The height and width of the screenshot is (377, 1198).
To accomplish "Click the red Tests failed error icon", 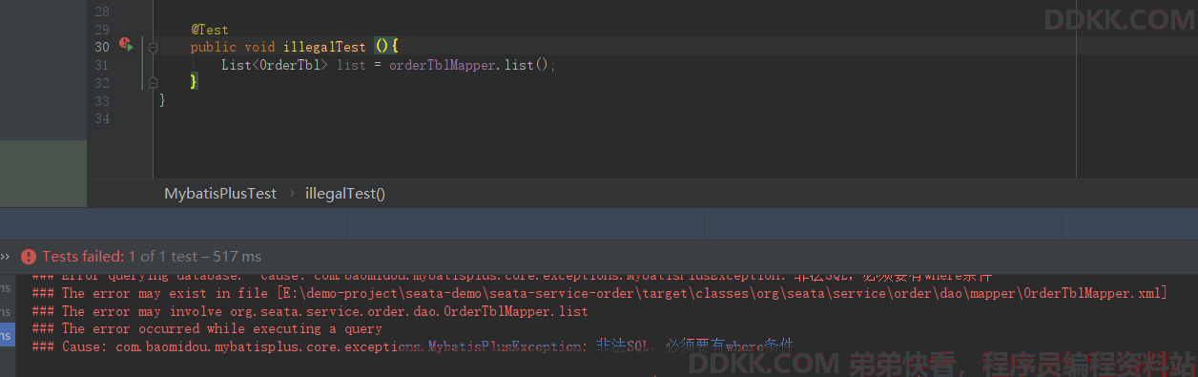I will point(29,256).
